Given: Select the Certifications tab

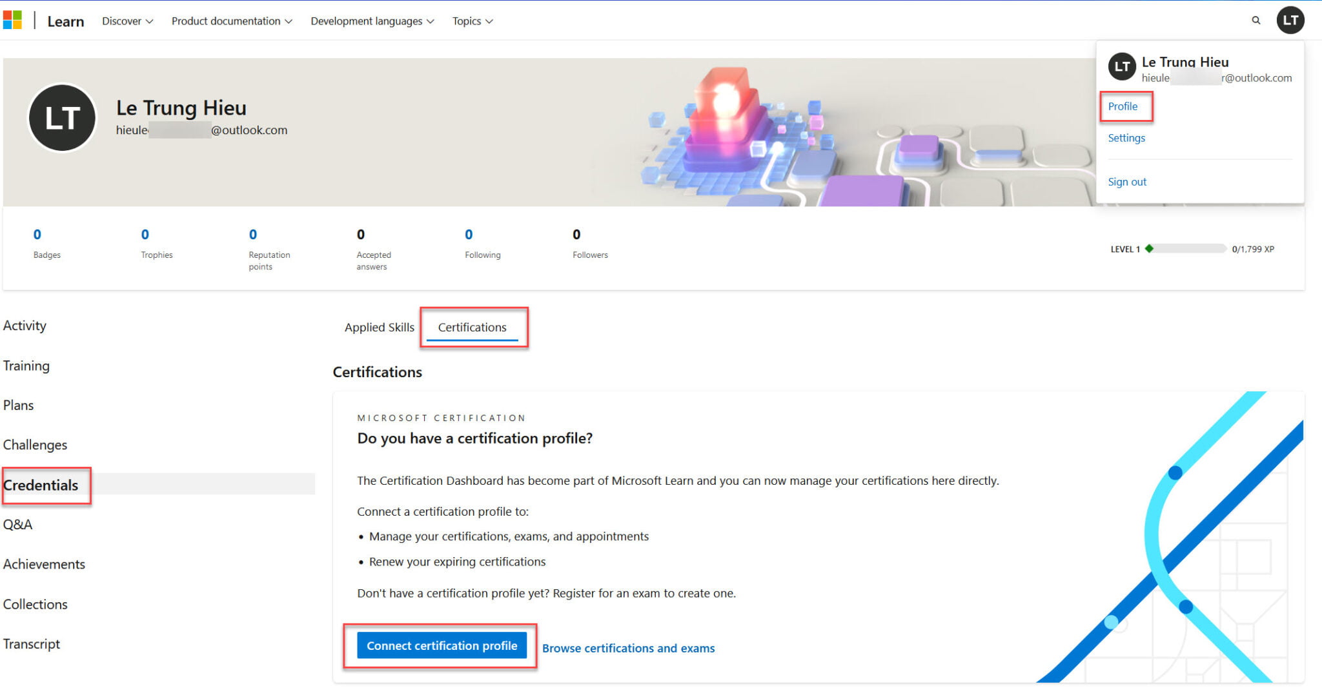Looking at the screenshot, I should tap(473, 327).
